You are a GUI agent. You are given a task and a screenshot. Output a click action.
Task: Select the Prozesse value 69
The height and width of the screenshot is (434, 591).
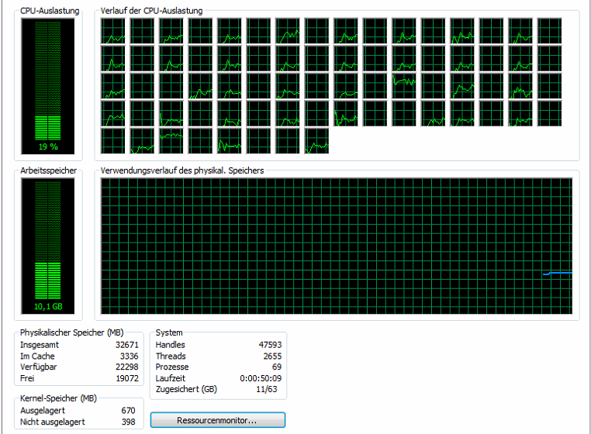click(x=277, y=367)
